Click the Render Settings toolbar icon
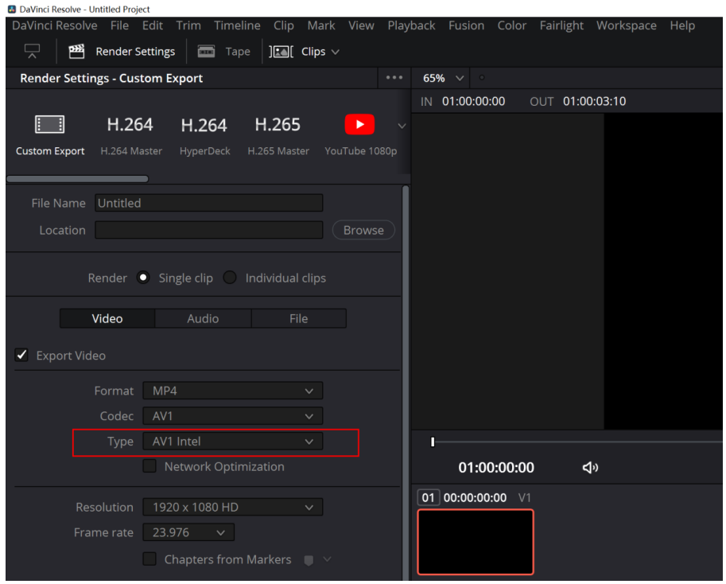Screen dimensions: 726x584 click(x=77, y=52)
